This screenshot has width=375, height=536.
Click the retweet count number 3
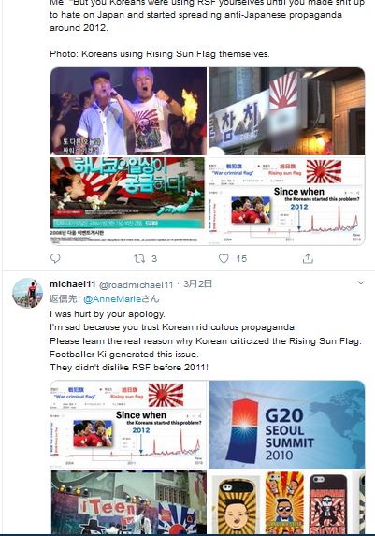click(x=154, y=259)
